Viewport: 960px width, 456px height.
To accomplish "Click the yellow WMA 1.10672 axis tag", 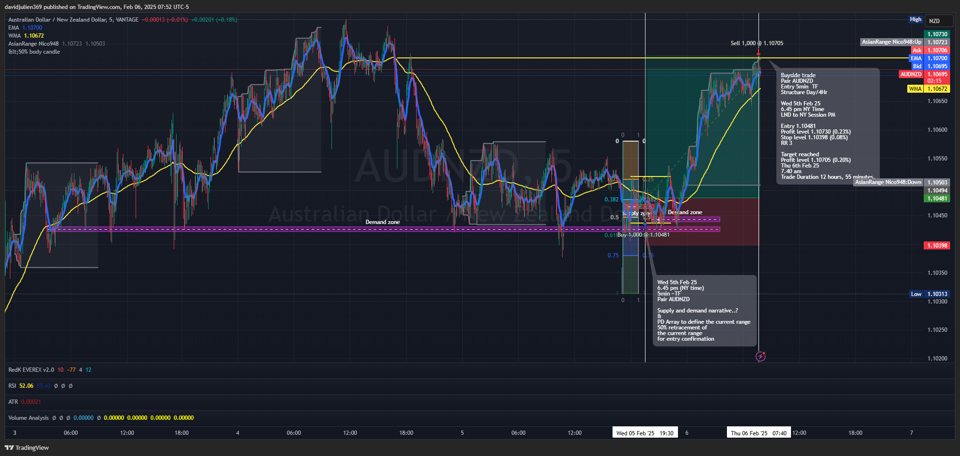I will [x=928, y=89].
